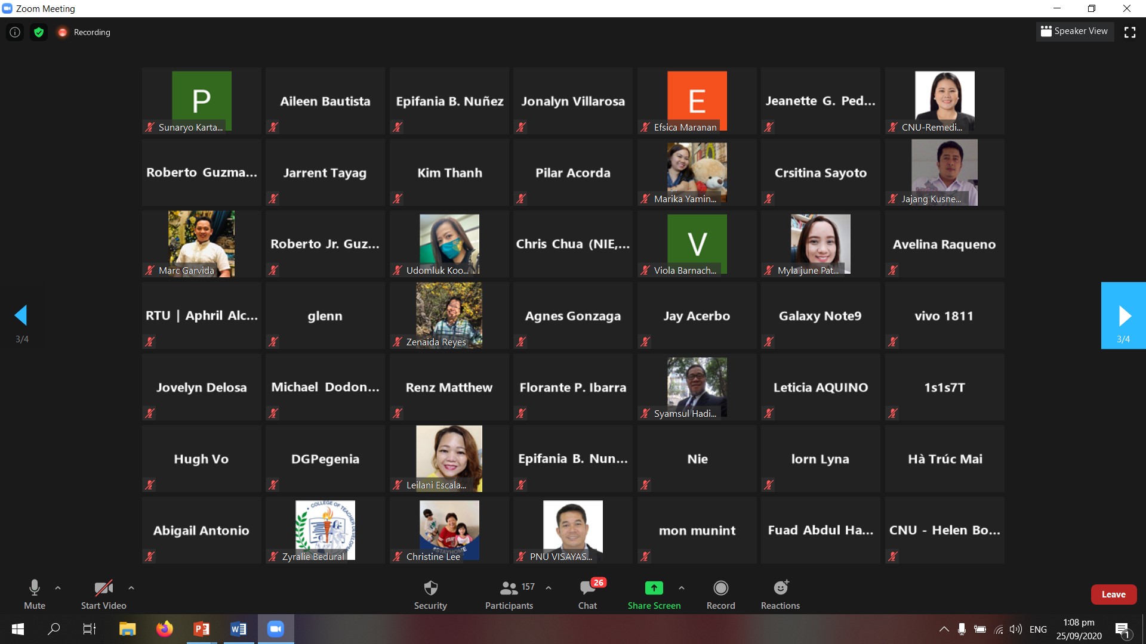The height and width of the screenshot is (644, 1146).
Task: Go to next gallery page arrow
Action: coord(1123,316)
